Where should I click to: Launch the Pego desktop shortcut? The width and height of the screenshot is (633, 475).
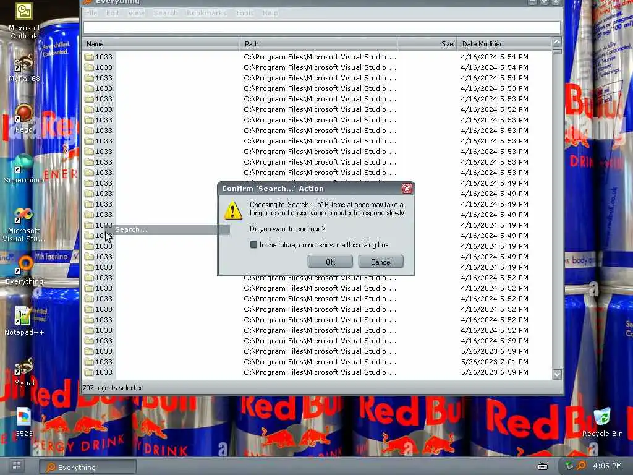pyautogui.click(x=24, y=119)
